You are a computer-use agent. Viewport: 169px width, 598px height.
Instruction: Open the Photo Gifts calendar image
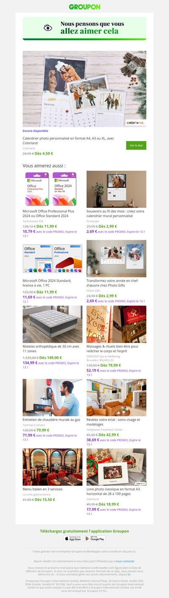click(x=116, y=259)
